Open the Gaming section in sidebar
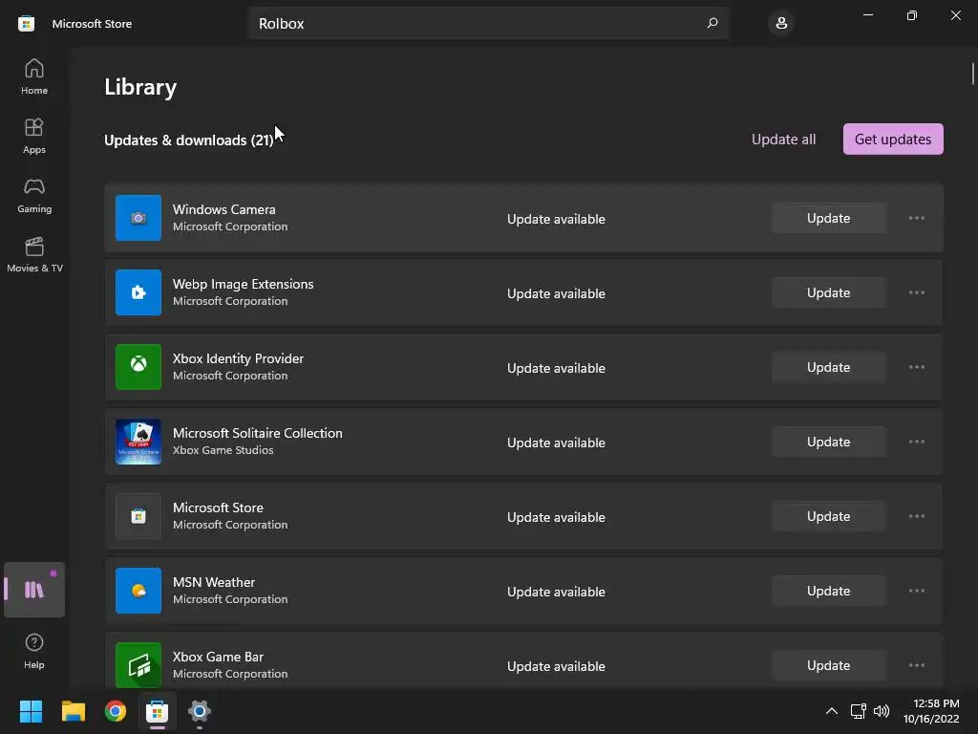 [x=34, y=195]
